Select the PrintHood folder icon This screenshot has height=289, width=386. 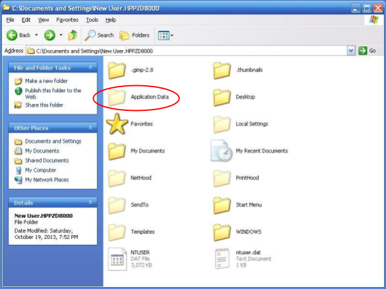(222, 179)
